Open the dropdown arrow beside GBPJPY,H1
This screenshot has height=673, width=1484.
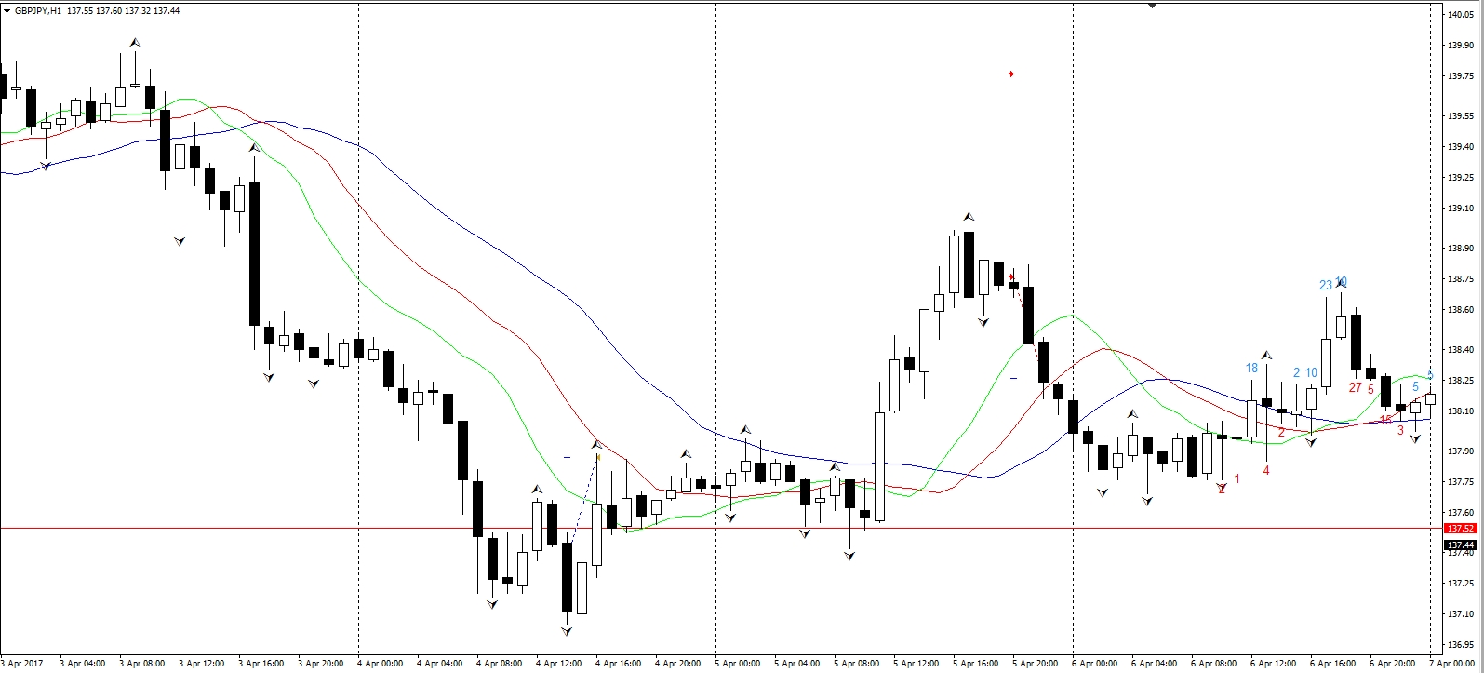[x=7, y=10]
